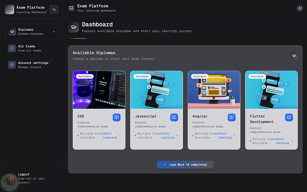Click the 'Dashboard' page heading
Viewport: 307px width, 192px height.
click(x=97, y=24)
